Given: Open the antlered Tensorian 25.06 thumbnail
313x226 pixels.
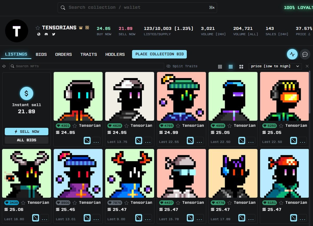Looking at the screenshot, I should click(x=27, y=173).
